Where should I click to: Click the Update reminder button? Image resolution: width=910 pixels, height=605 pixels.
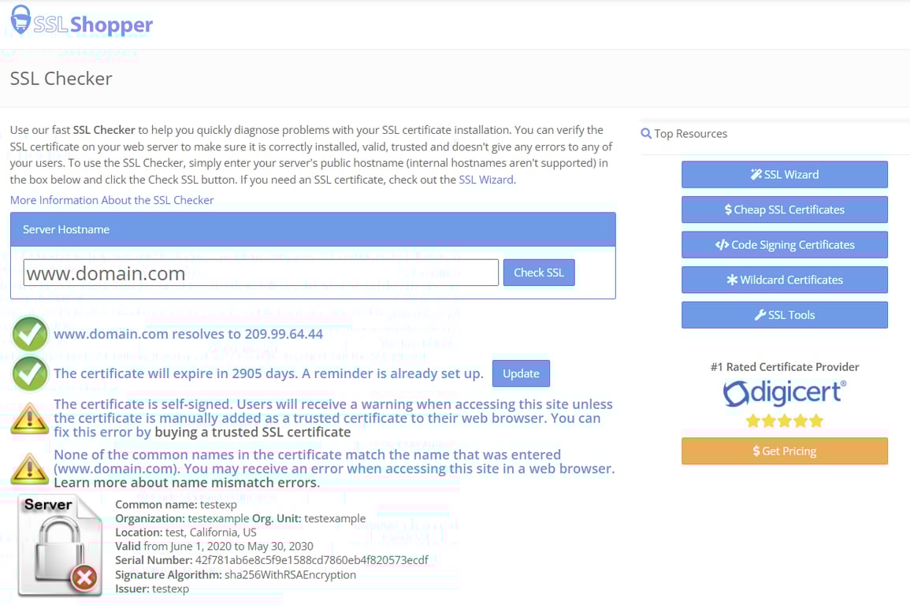point(521,373)
